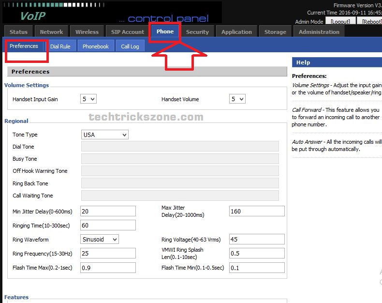Open the Dial Rule sub-tab

tap(60, 46)
